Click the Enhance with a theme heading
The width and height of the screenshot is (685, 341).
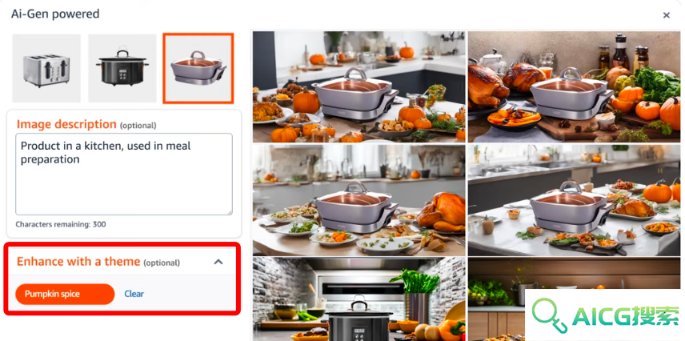78,262
